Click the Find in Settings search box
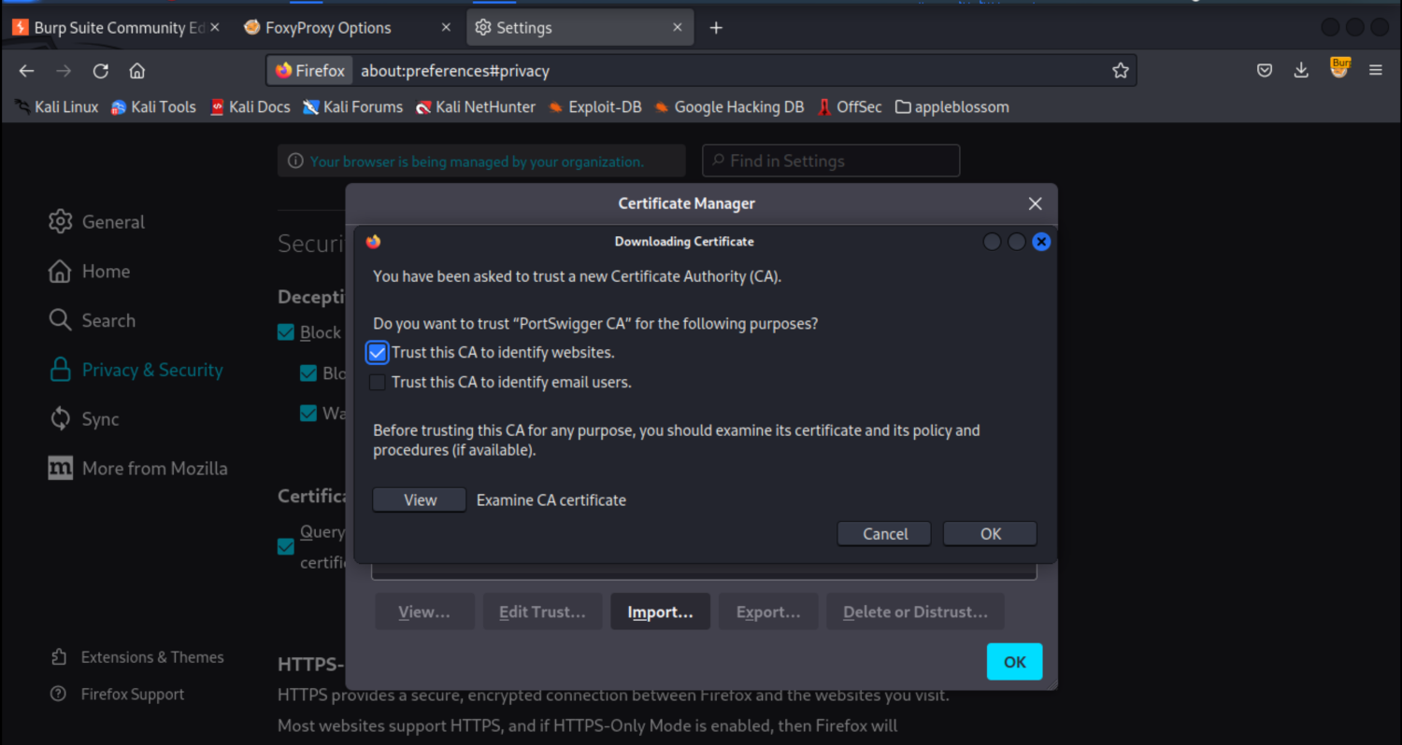Screen dimensions: 1402x745 coord(831,161)
